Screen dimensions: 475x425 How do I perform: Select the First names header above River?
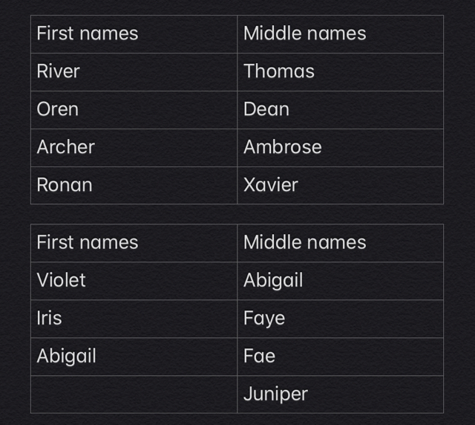(134, 34)
